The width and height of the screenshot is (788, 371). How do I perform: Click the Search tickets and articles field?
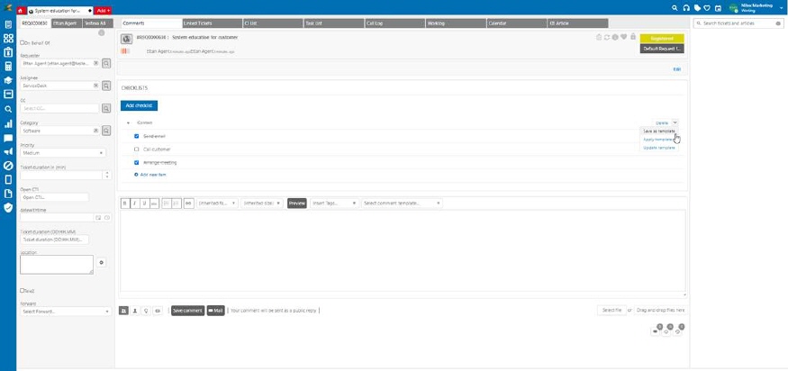pos(738,23)
